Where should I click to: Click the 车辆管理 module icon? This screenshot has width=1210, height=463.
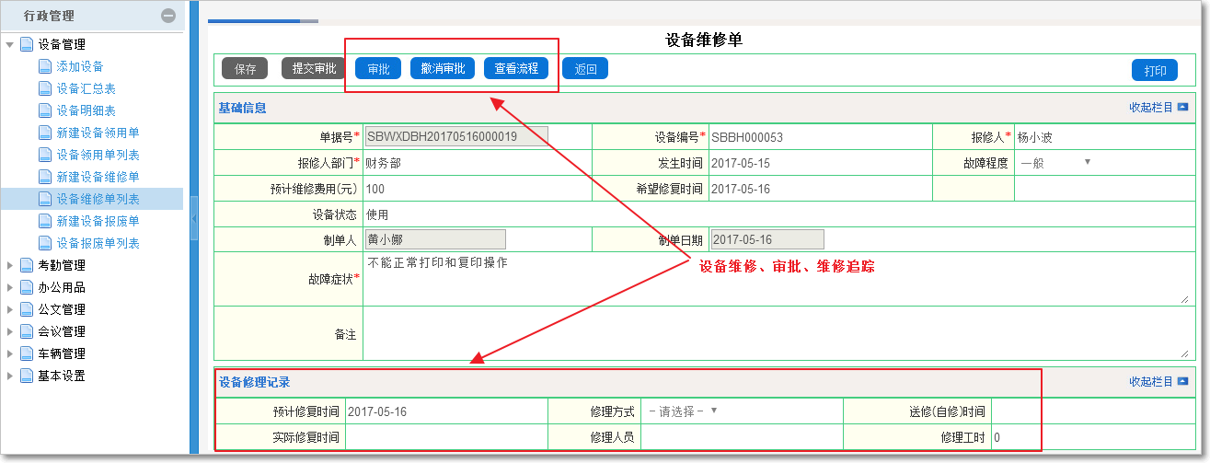tap(27, 353)
